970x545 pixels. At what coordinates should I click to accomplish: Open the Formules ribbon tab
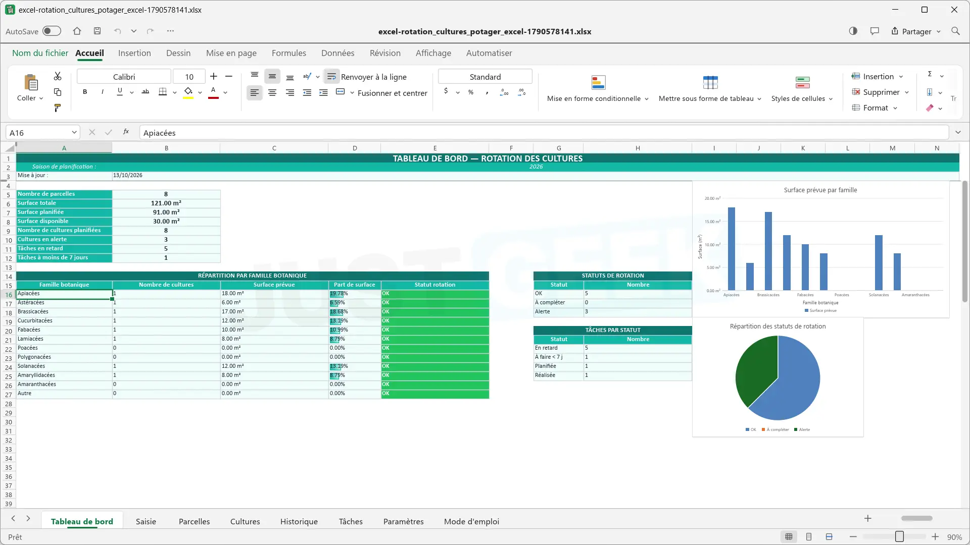[289, 53]
